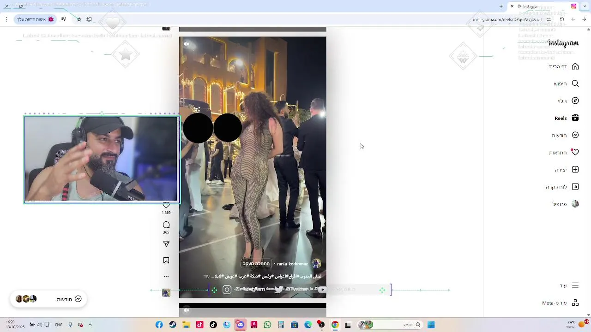Switch the ENG keyboard language

pos(59,325)
